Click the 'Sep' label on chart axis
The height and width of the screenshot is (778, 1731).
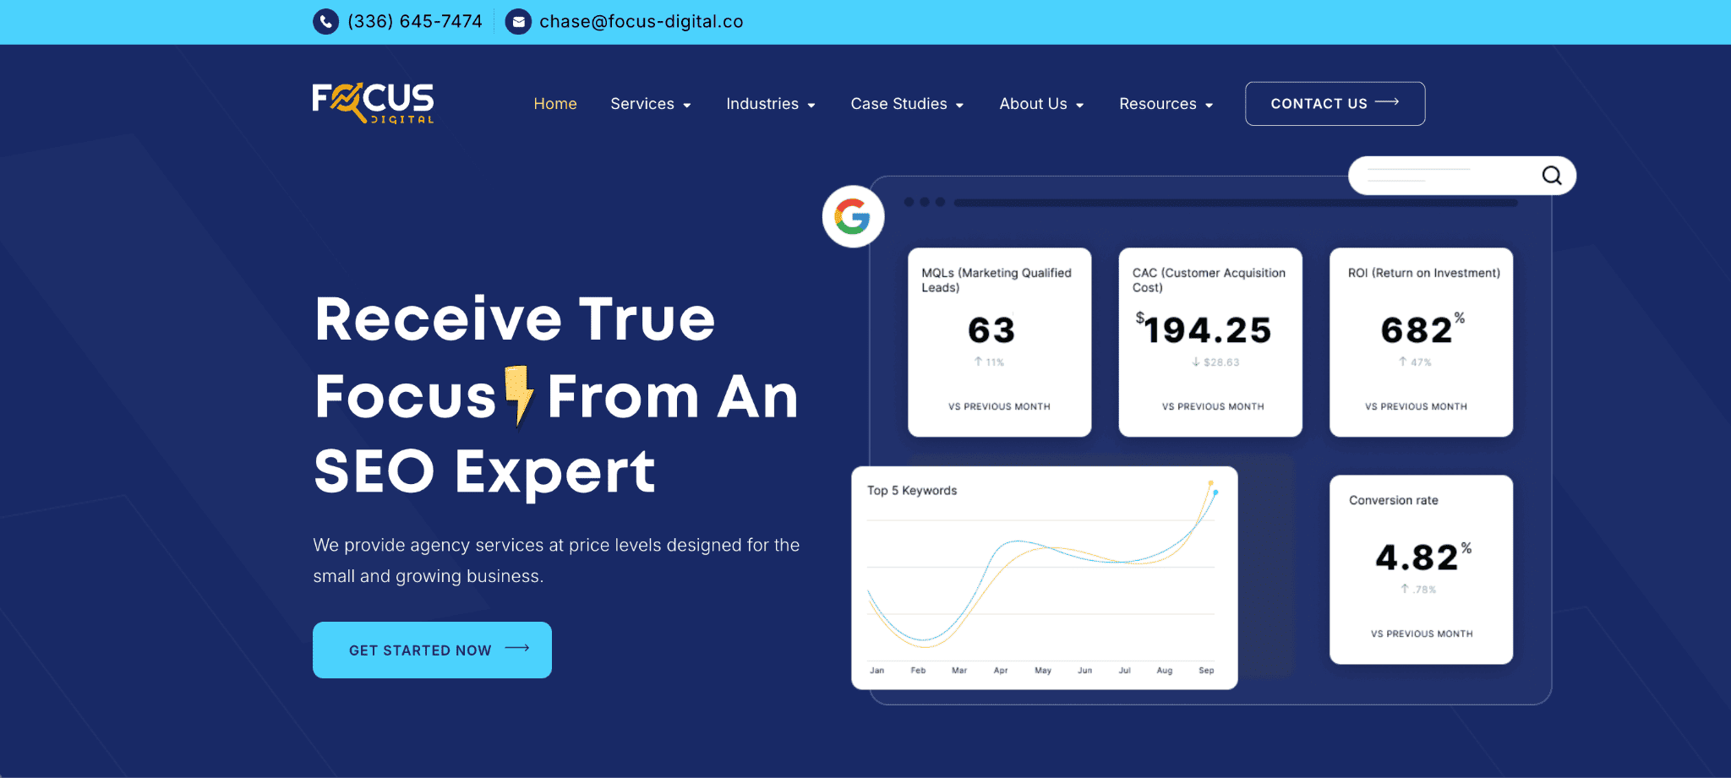1206,671
